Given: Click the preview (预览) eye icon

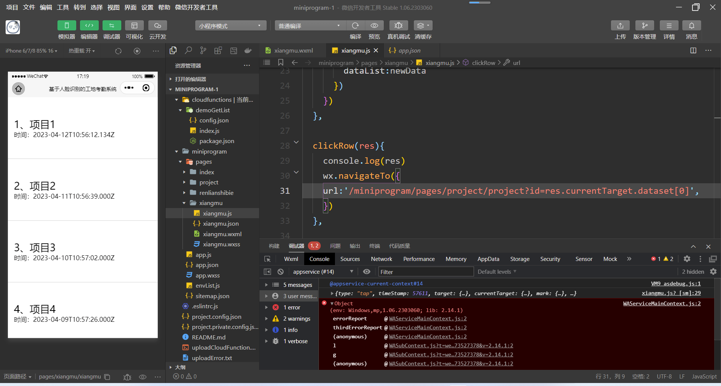Looking at the screenshot, I should (x=374, y=26).
